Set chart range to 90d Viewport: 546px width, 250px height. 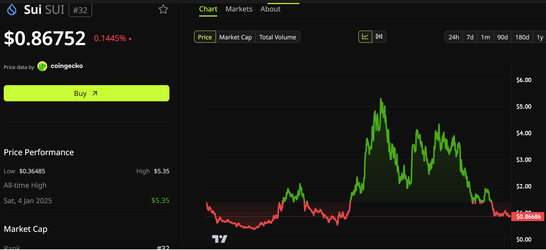coord(502,37)
